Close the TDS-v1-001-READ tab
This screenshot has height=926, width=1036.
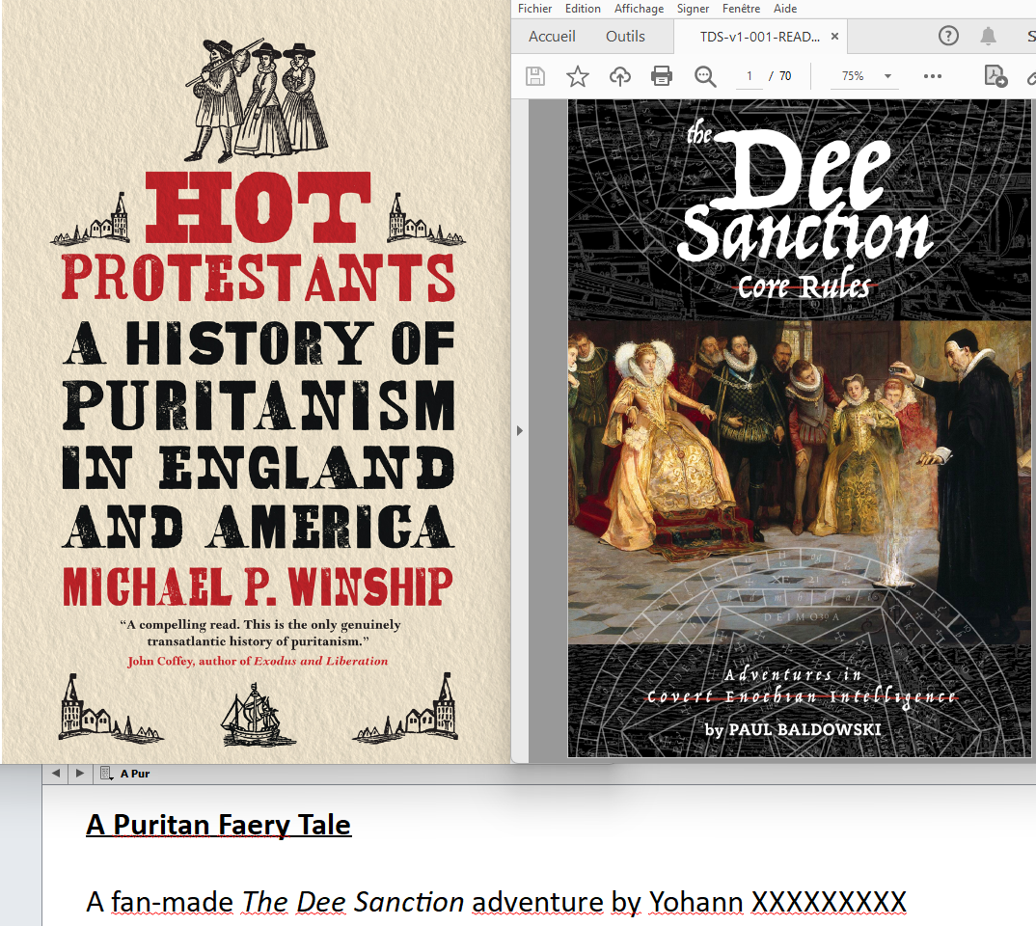coord(834,37)
